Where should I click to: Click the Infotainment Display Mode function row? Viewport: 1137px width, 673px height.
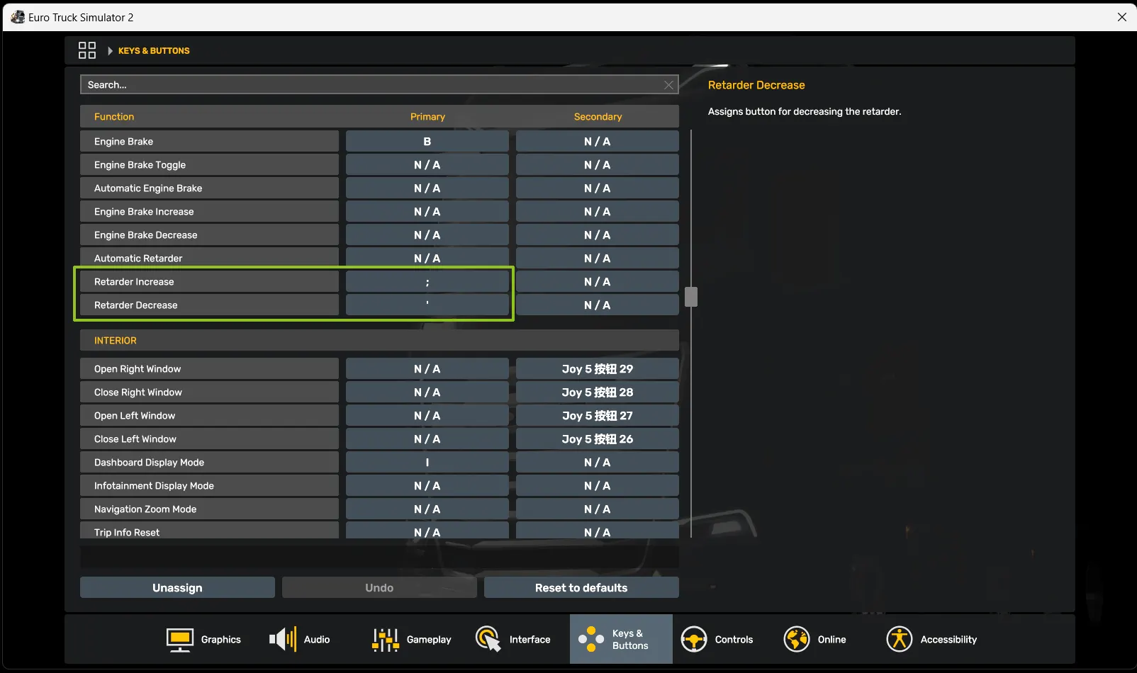coord(209,485)
